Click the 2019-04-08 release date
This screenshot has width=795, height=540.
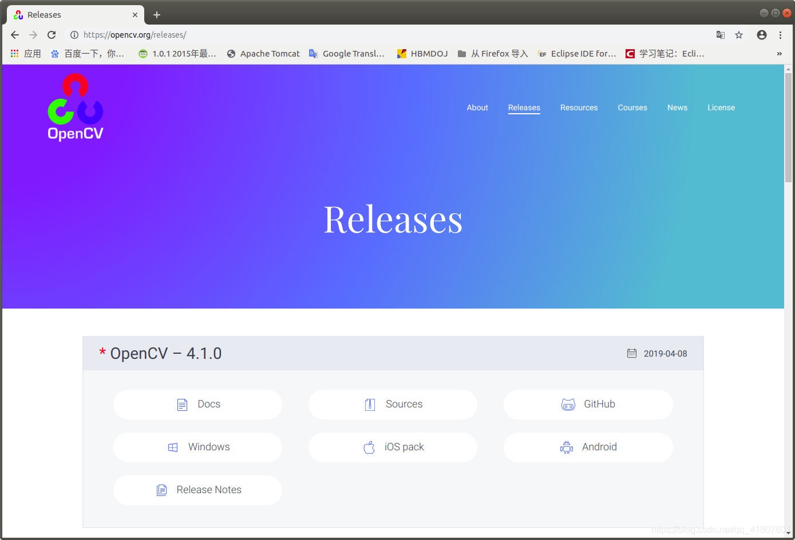[665, 353]
